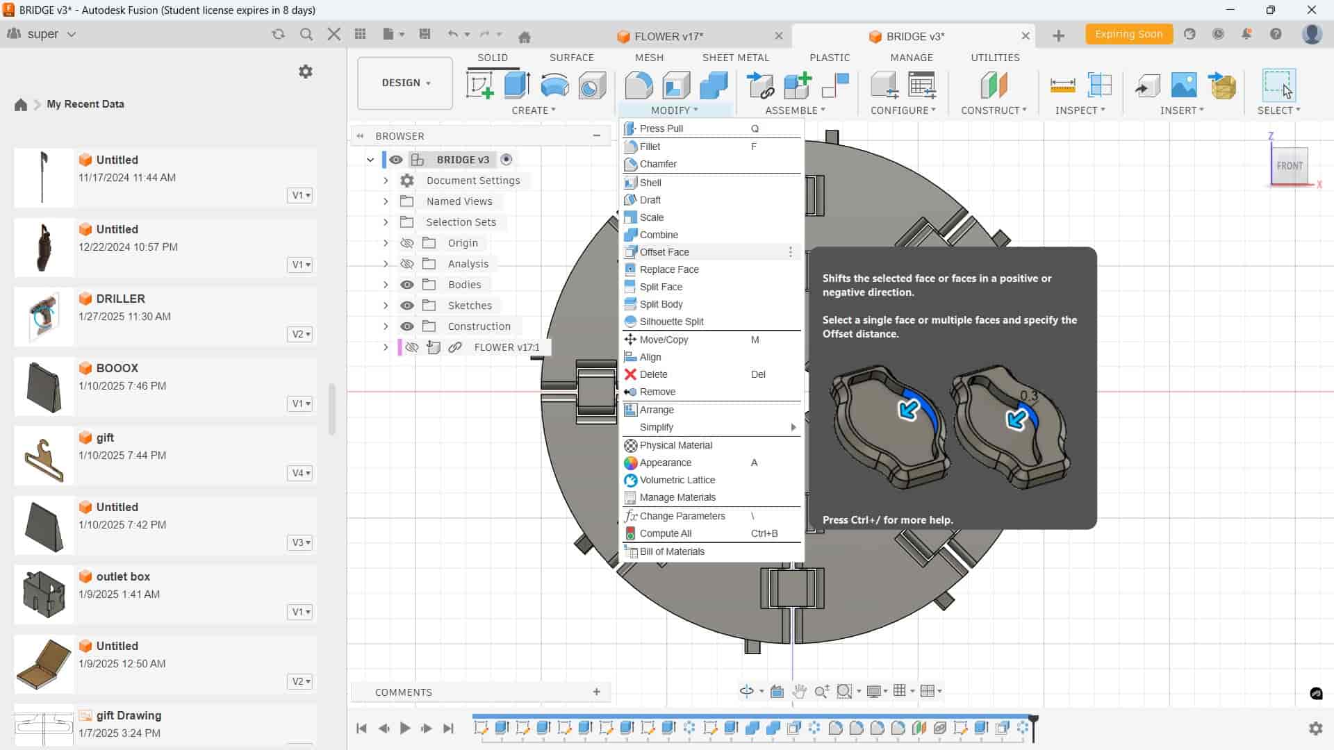Click the Expiring Soon button
1334x750 pixels.
point(1128,34)
